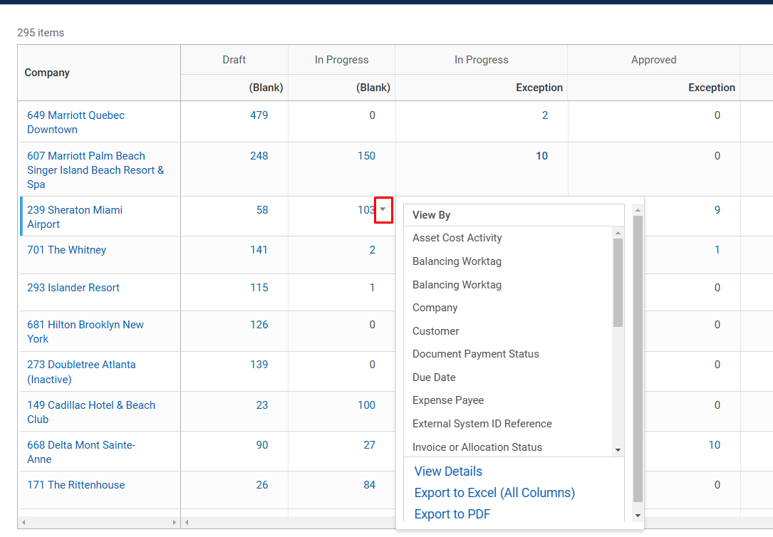Click In Progress value 2 for The Whitney
This screenshot has height=537, width=773.
[x=372, y=250]
